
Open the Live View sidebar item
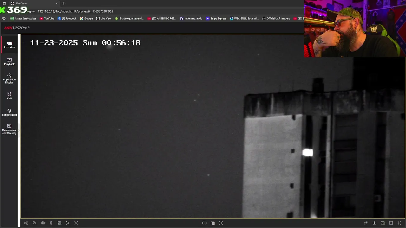pos(10,45)
